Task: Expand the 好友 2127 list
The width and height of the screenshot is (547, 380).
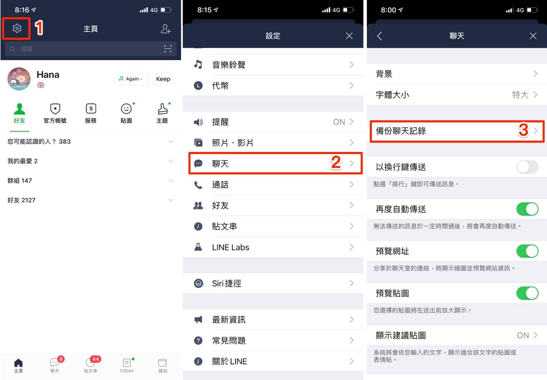Action: tap(90, 200)
